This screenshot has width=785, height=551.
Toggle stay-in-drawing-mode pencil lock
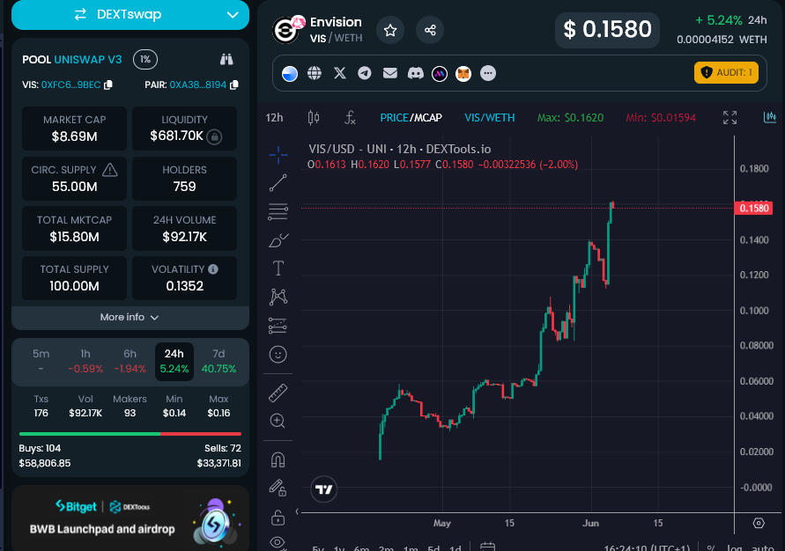(278, 488)
